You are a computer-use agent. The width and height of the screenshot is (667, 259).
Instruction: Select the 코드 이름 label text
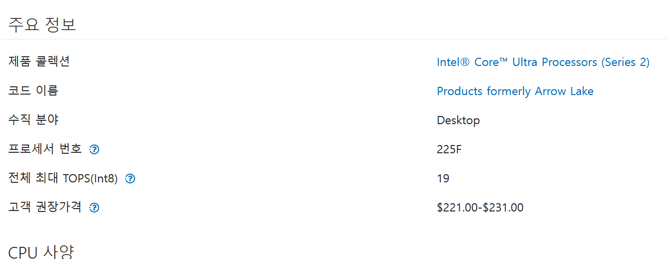click(x=33, y=91)
